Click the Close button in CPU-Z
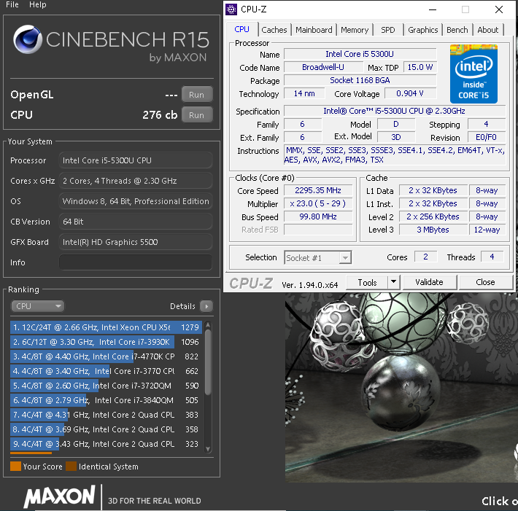 [485, 282]
